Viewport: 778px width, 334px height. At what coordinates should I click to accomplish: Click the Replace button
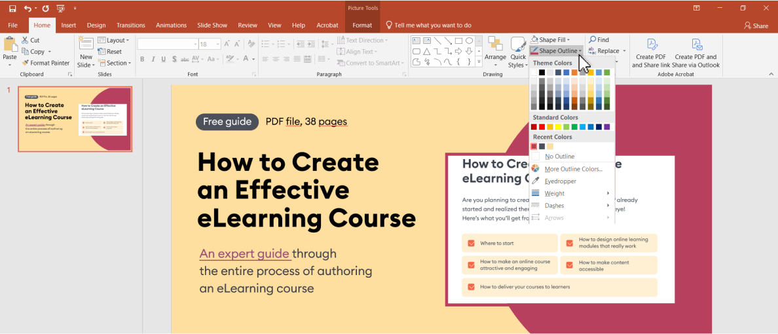(608, 50)
